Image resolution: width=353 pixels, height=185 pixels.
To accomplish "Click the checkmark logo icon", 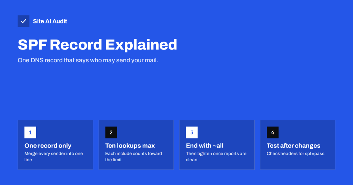I will click(23, 21).
